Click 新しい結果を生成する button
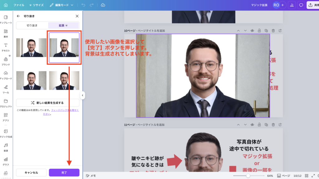 coord(48,103)
